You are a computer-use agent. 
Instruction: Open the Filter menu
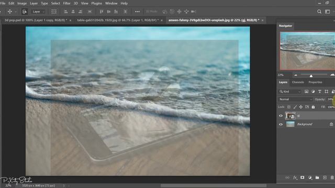(x=66, y=4)
